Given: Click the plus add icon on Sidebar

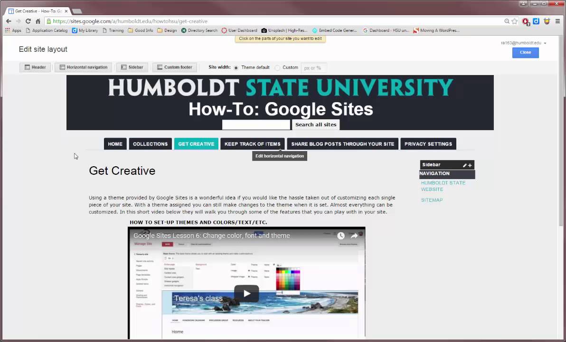Looking at the screenshot, I should (x=470, y=165).
